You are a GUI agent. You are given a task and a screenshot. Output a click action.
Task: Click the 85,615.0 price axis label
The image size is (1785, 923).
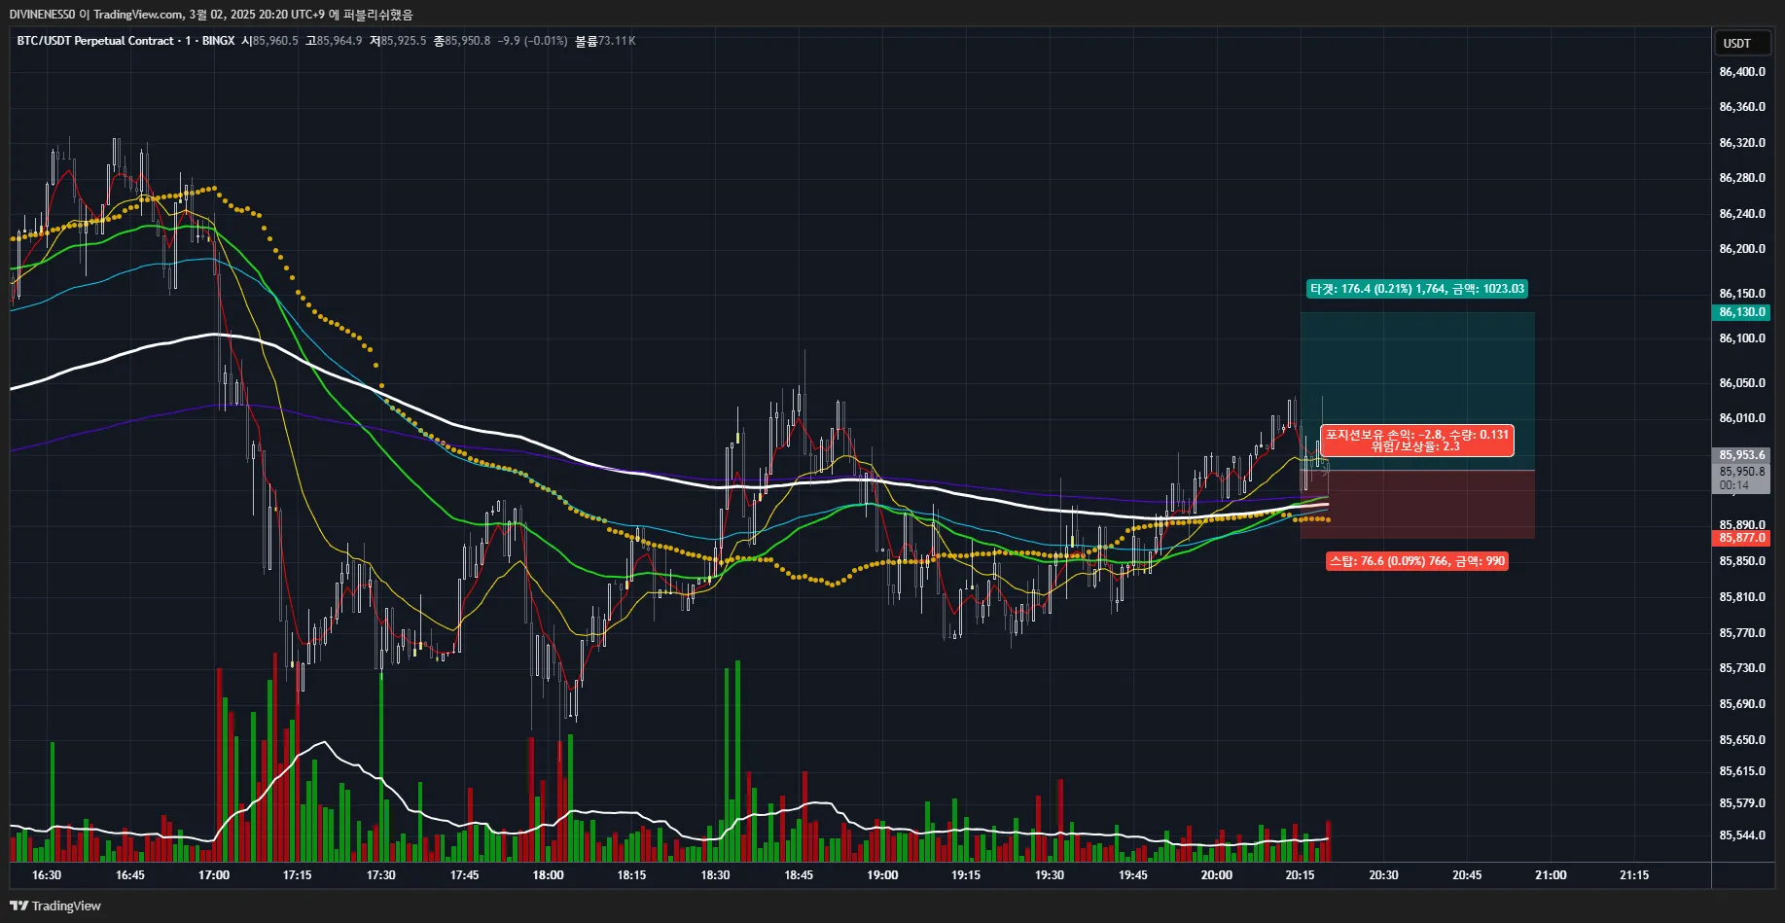point(1742,771)
